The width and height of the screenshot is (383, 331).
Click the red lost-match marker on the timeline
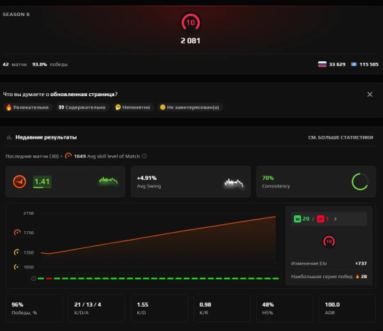(49, 279)
